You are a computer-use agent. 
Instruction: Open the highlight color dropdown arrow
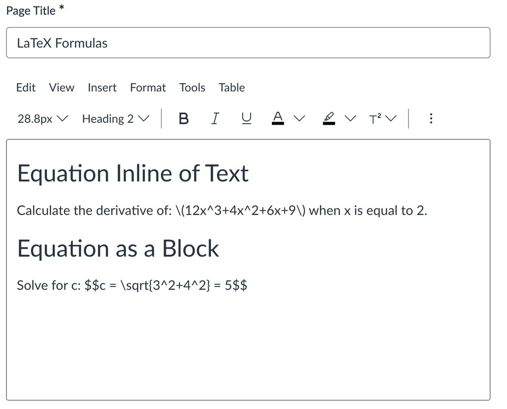point(350,119)
